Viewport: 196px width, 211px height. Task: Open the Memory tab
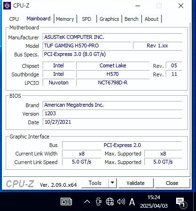65,19
